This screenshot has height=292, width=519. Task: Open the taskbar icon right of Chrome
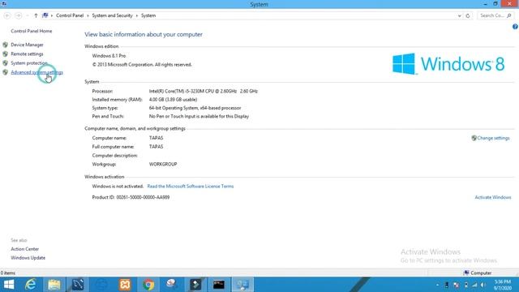[x=172, y=285]
